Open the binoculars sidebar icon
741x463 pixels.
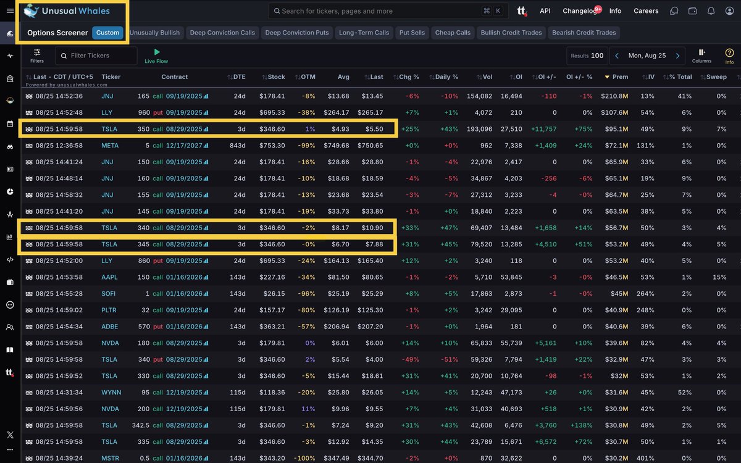click(x=10, y=146)
